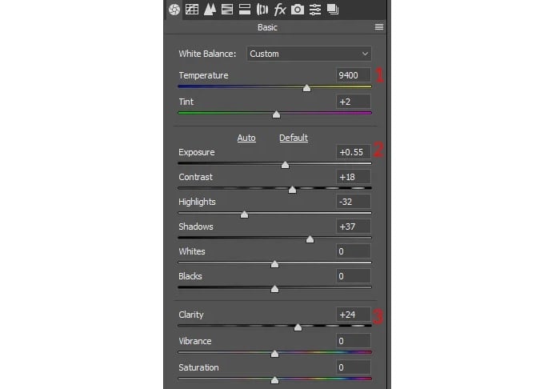Click the Blacks slider handle
Screen dimensions: 560x389
click(x=274, y=289)
